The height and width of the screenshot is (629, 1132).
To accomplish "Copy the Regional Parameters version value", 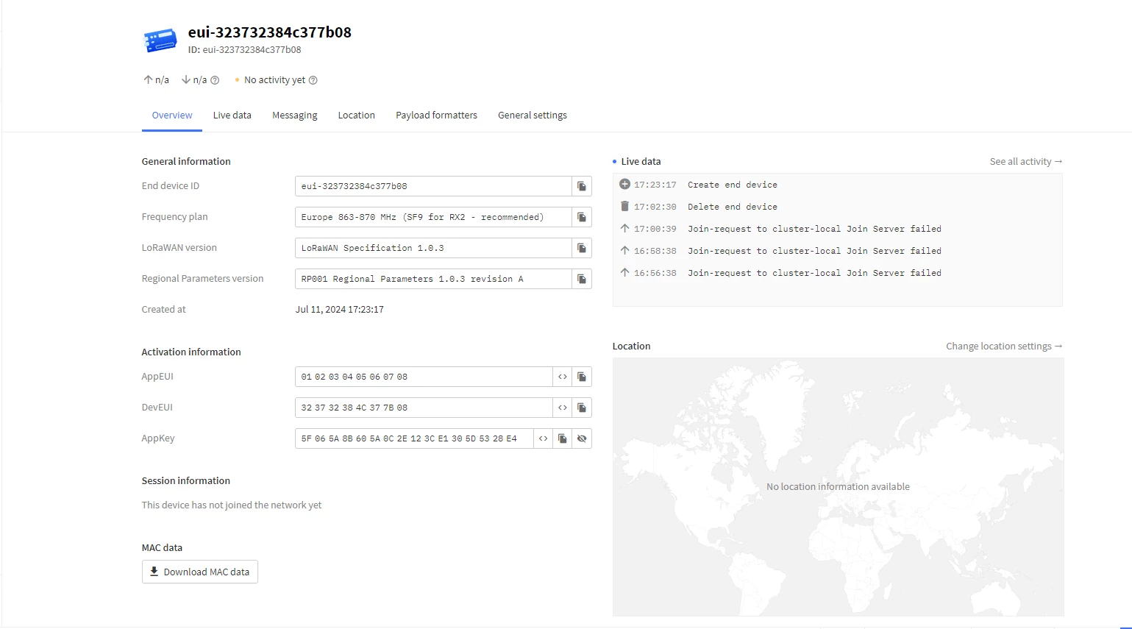I will [582, 279].
